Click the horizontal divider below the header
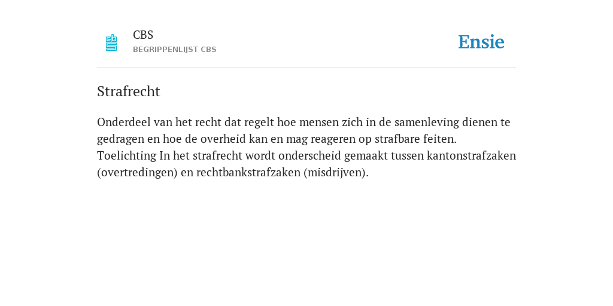613x306 pixels. pos(306,68)
